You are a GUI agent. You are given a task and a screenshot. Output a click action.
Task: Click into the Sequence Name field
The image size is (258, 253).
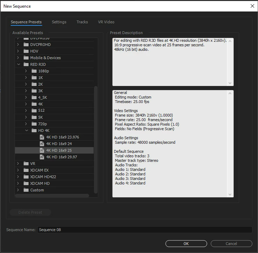[145, 230]
